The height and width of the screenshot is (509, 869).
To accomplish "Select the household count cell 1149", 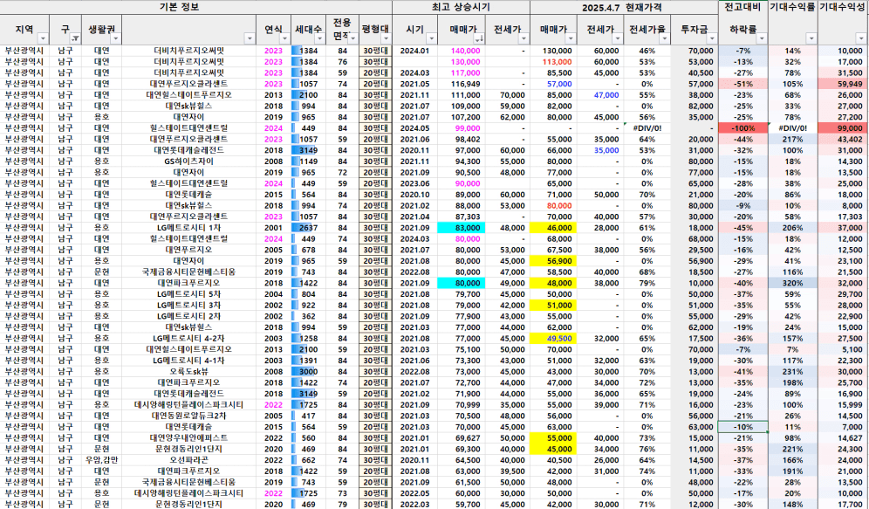I will pos(308,162).
